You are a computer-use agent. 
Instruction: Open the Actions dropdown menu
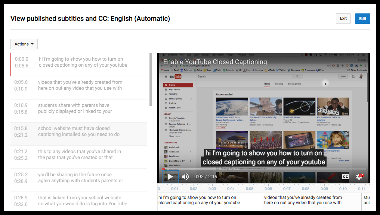24,44
